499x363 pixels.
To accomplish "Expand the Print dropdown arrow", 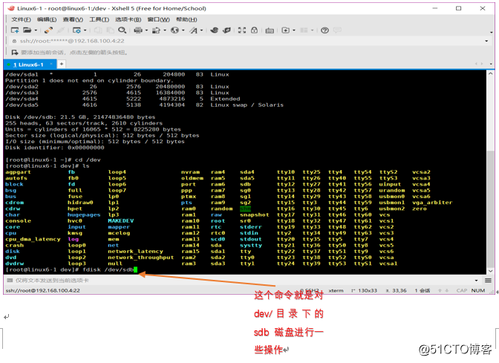I will point(146,30).
